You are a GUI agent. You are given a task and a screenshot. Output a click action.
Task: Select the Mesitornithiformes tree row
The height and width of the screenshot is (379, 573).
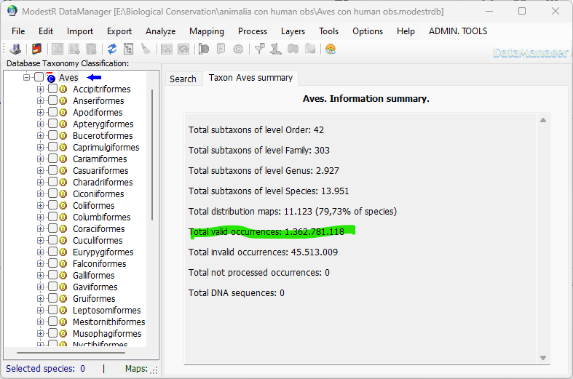[x=109, y=322]
